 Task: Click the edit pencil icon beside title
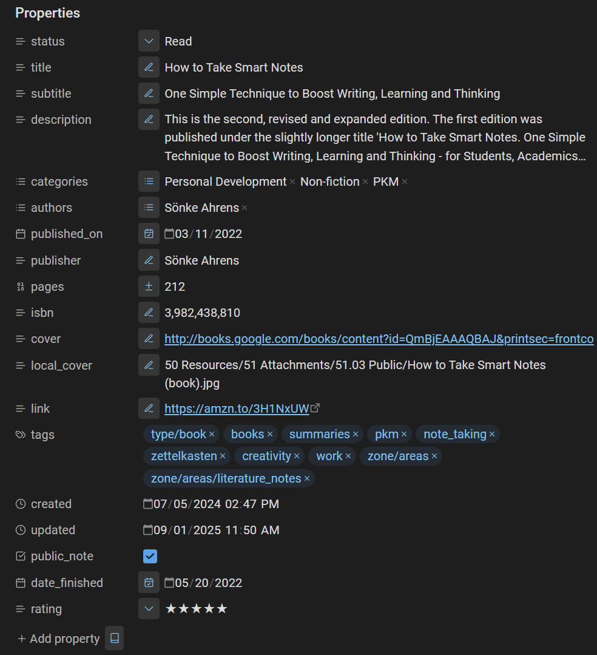[149, 67]
